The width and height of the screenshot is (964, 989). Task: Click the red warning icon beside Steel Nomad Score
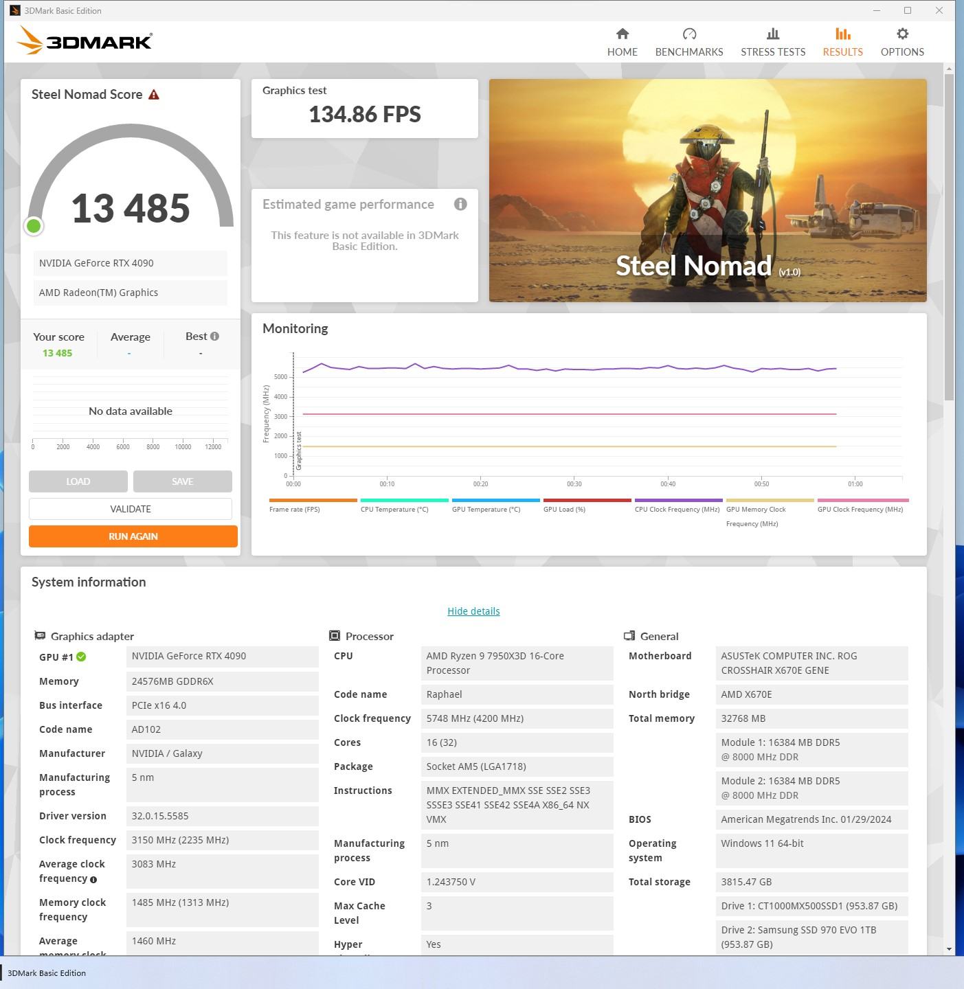click(154, 95)
